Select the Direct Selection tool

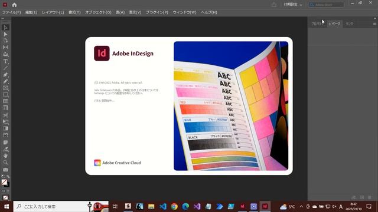click(x=5, y=34)
